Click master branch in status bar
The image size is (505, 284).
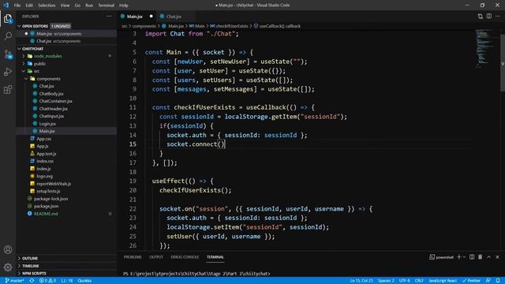coord(14,281)
